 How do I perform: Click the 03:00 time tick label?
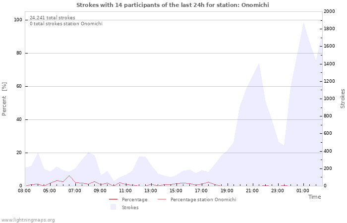pyautogui.click(x=24, y=191)
